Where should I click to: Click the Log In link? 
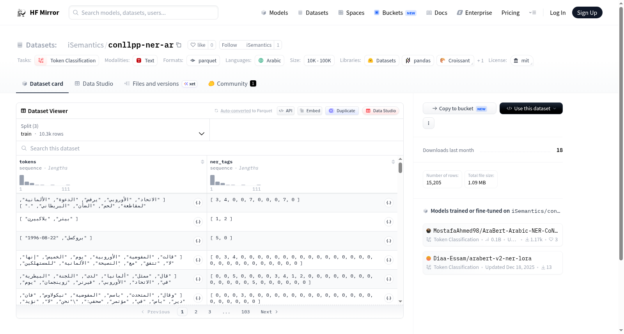pyautogui.click(x=558, y=13)
